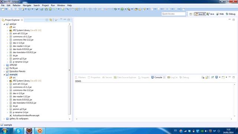This screenshot has height=134, width=238.
Task: Click the globe web browser toolbar icon
Action: tap(36, 9)
